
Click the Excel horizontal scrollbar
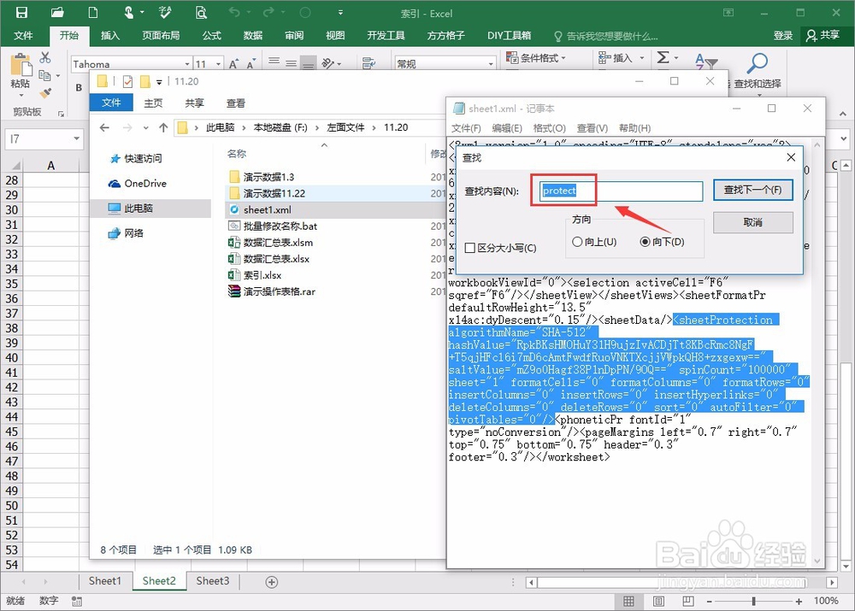click(683, 582)
